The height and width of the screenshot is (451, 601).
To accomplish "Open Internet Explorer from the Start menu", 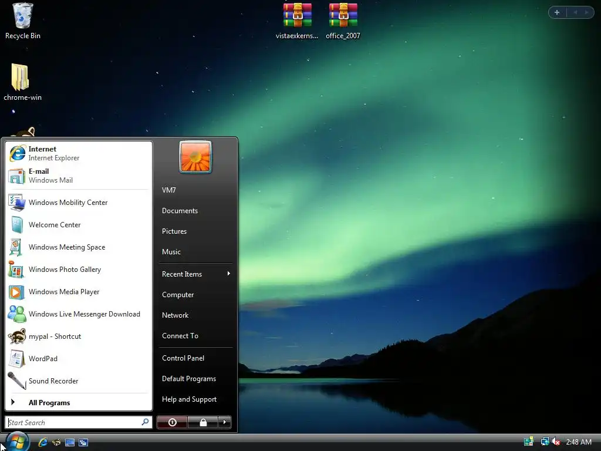I will pyautogui.click(x=79, y=153).
